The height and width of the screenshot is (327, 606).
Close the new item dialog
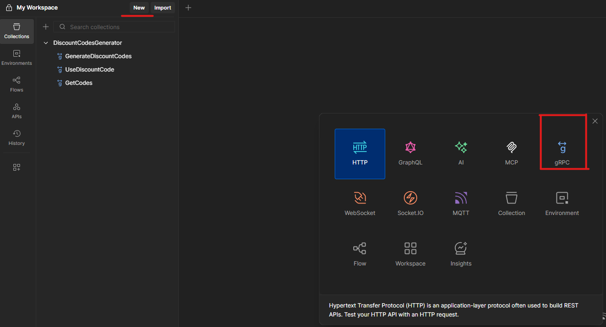point(595,121)
